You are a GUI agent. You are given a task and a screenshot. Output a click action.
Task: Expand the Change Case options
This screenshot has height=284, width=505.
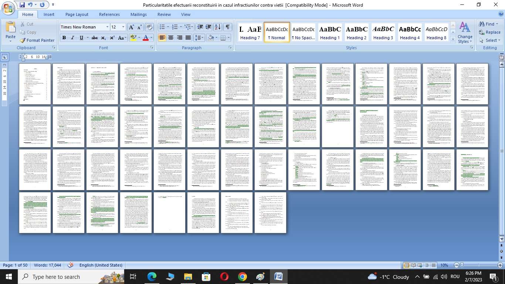pyautogui.click(x=122, y=38)
